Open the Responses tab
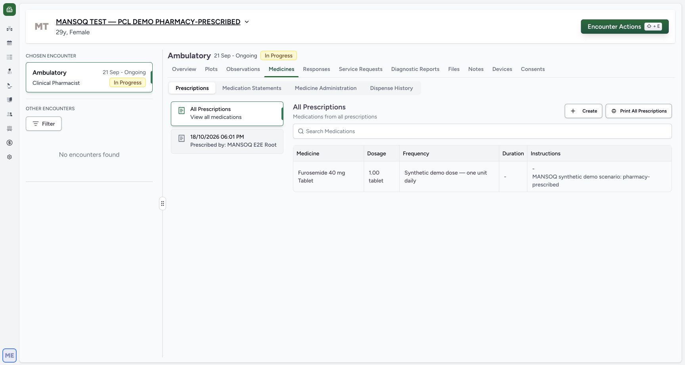The image size is (685, 365). [x=316, y=69]
